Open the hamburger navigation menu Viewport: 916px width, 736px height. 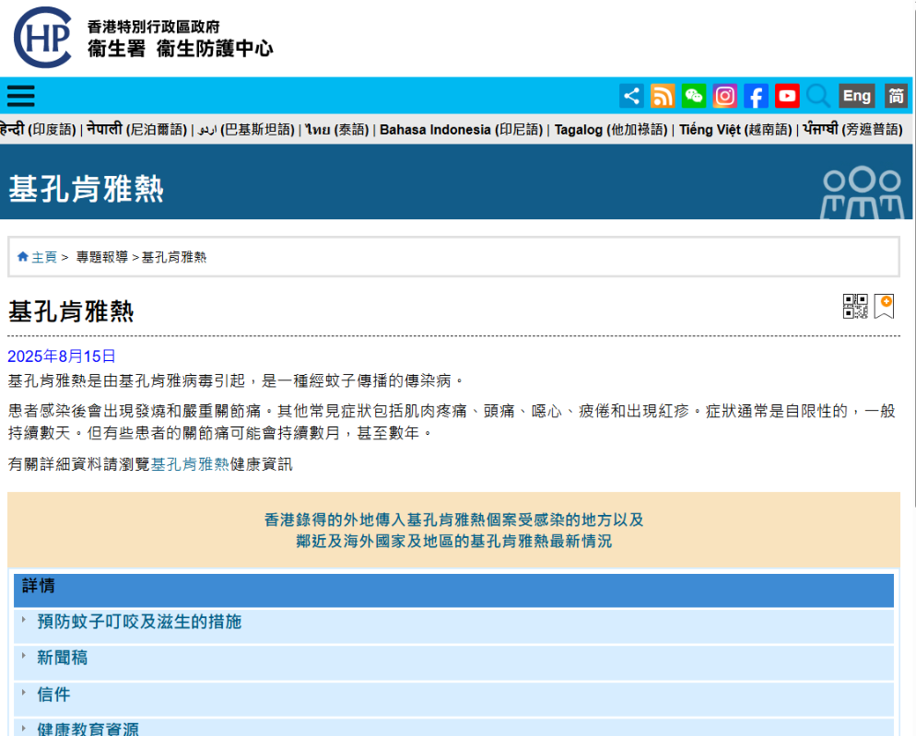[x=20, y=96]
